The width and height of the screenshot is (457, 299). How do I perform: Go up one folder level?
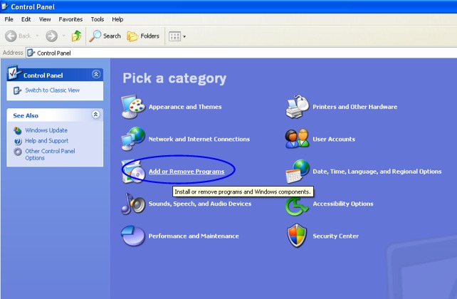coord(76,36)
